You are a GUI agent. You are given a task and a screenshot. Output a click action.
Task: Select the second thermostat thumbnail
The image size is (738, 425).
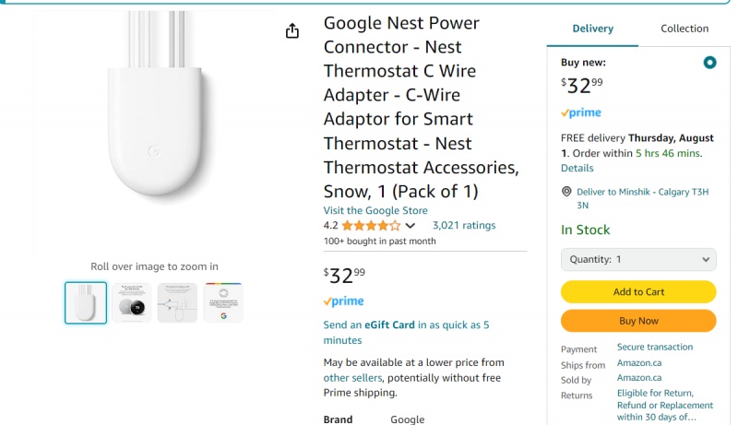[132, 302]
